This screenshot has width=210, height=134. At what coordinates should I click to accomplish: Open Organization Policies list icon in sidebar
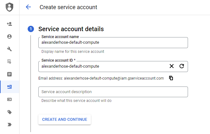[x=9, y=74]
